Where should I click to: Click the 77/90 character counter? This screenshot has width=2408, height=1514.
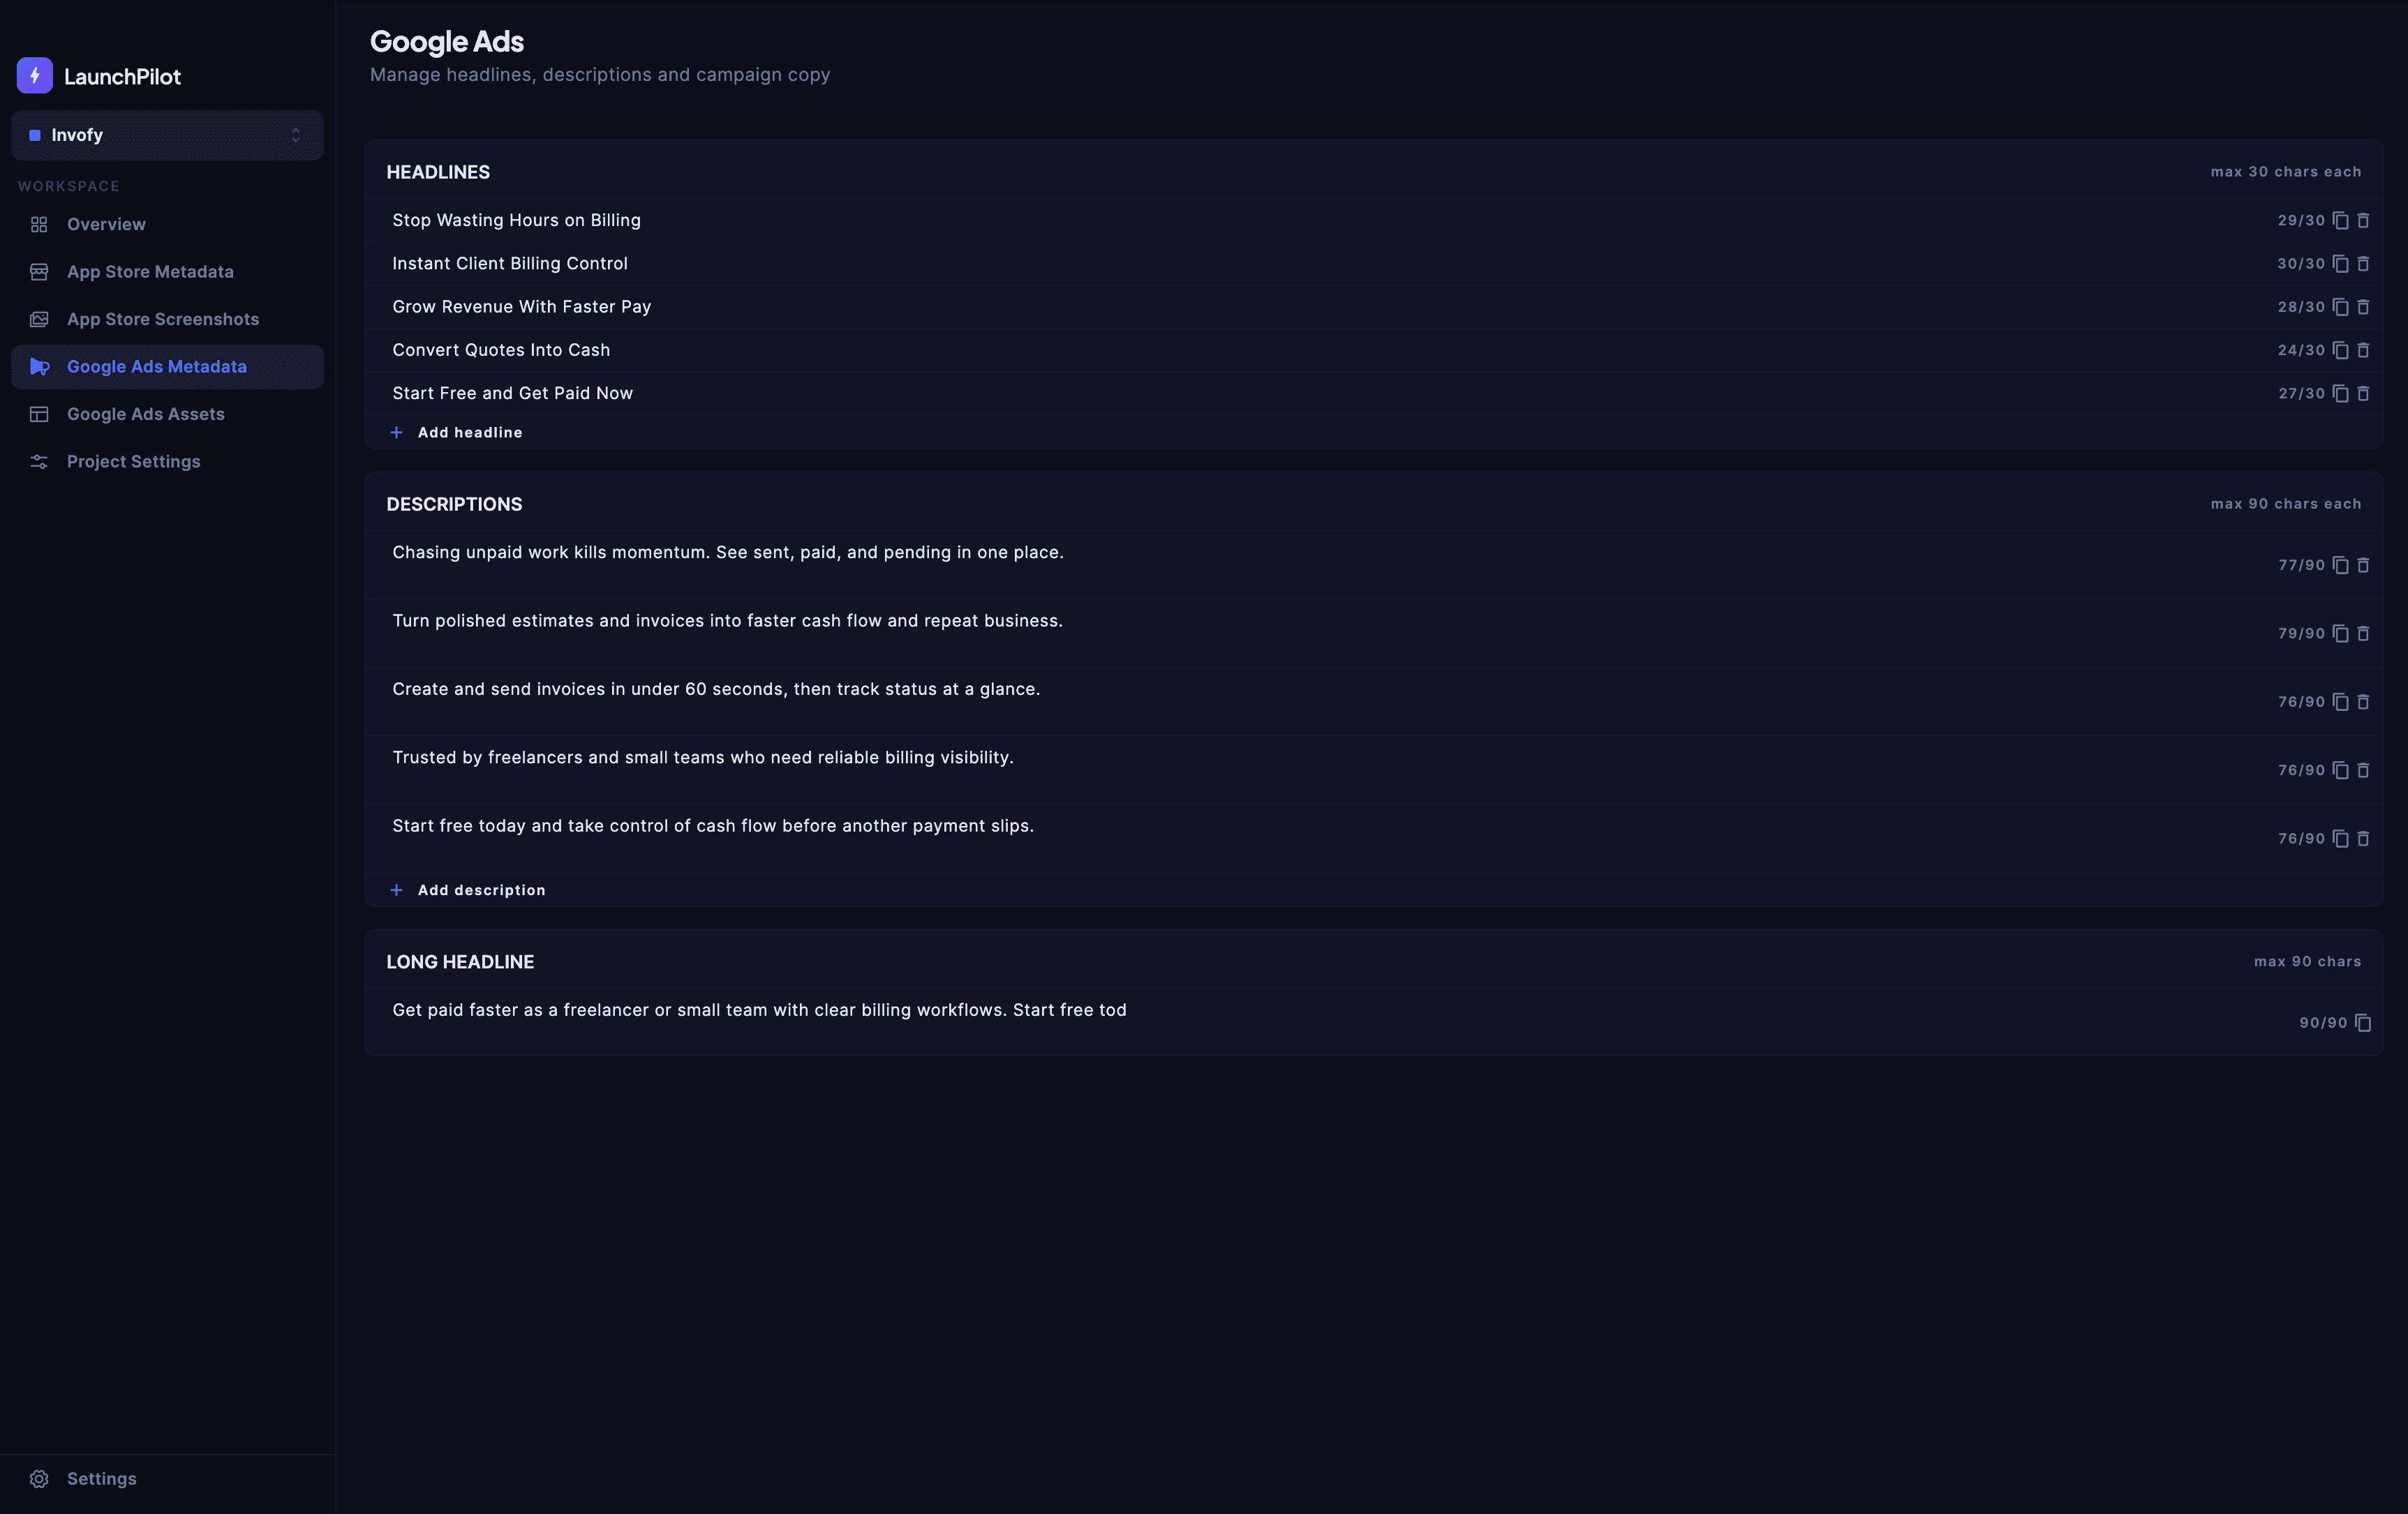[2301, 566]
